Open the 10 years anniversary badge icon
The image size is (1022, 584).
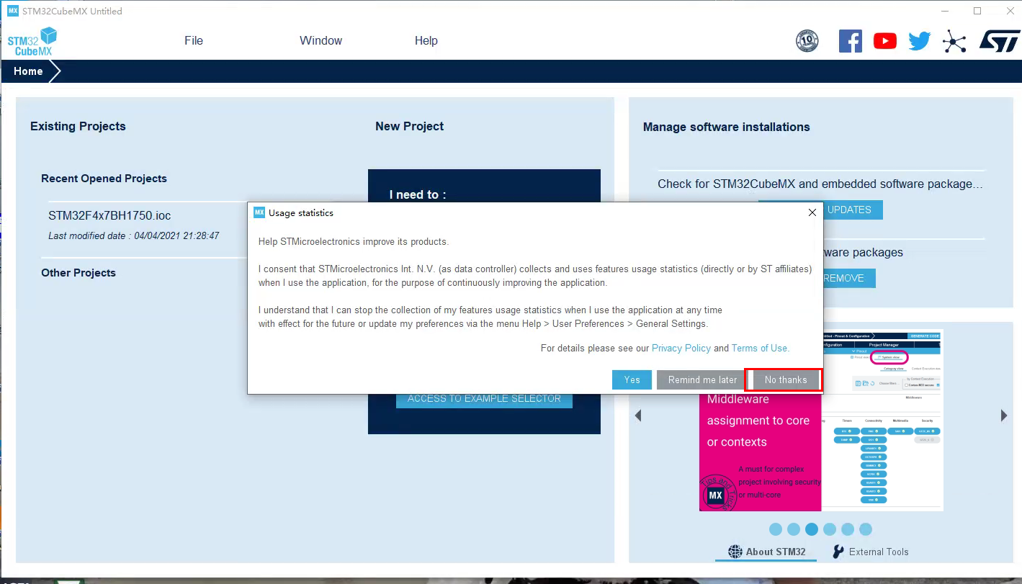point(807,41)
